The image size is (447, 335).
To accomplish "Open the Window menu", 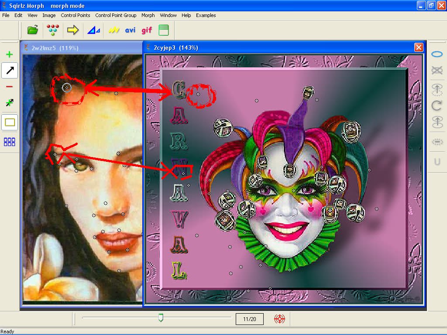I will tap(168, 15).
